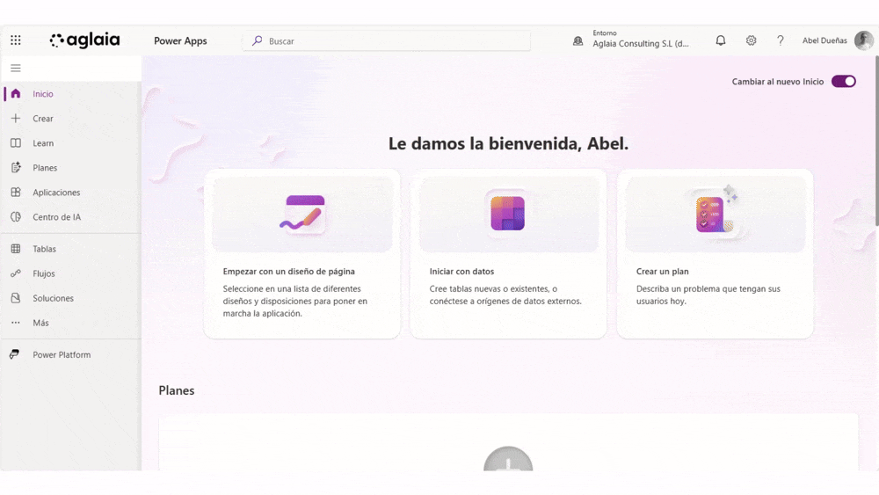Open the Learn sidebar item

pos(70,143)
